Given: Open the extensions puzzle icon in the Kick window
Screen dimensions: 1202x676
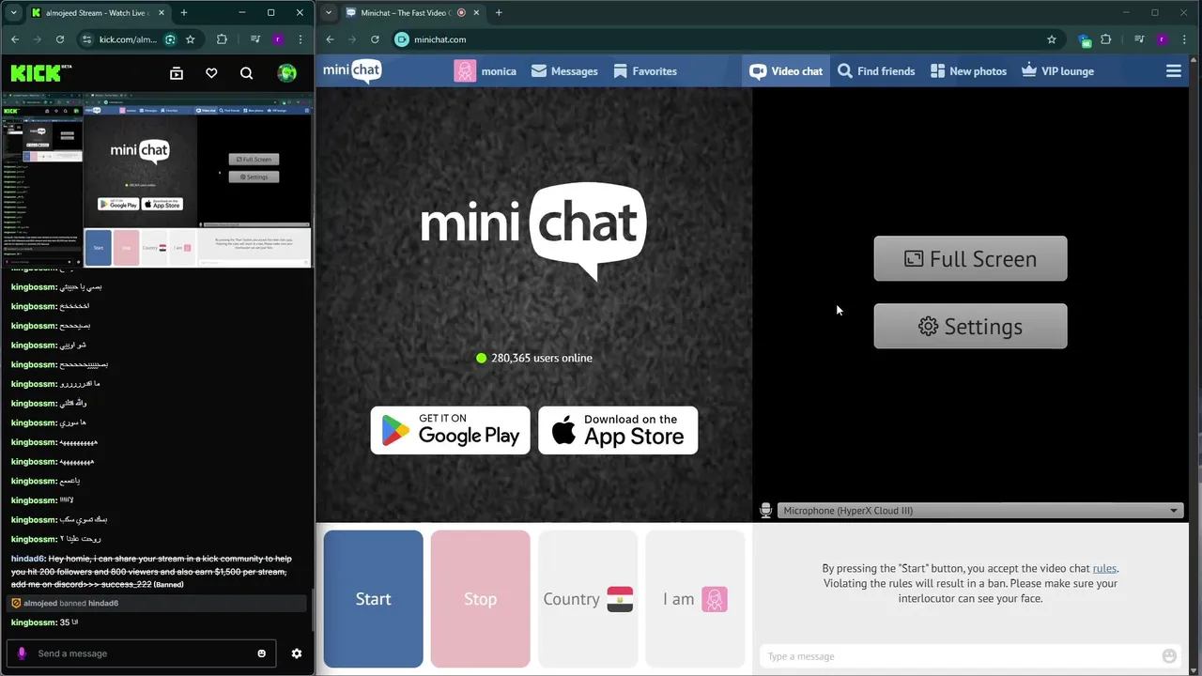Looking at the screenshot, I should point(222,39).
